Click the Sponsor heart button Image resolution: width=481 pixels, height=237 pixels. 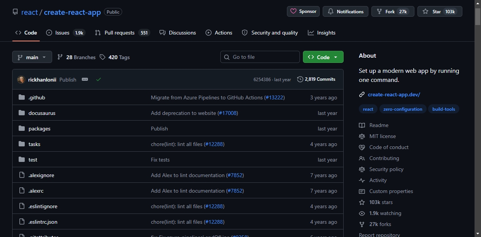(x=303, y=11)
